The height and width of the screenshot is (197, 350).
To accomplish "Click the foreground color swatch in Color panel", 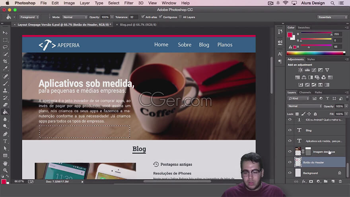I will (x=290, y=35).
